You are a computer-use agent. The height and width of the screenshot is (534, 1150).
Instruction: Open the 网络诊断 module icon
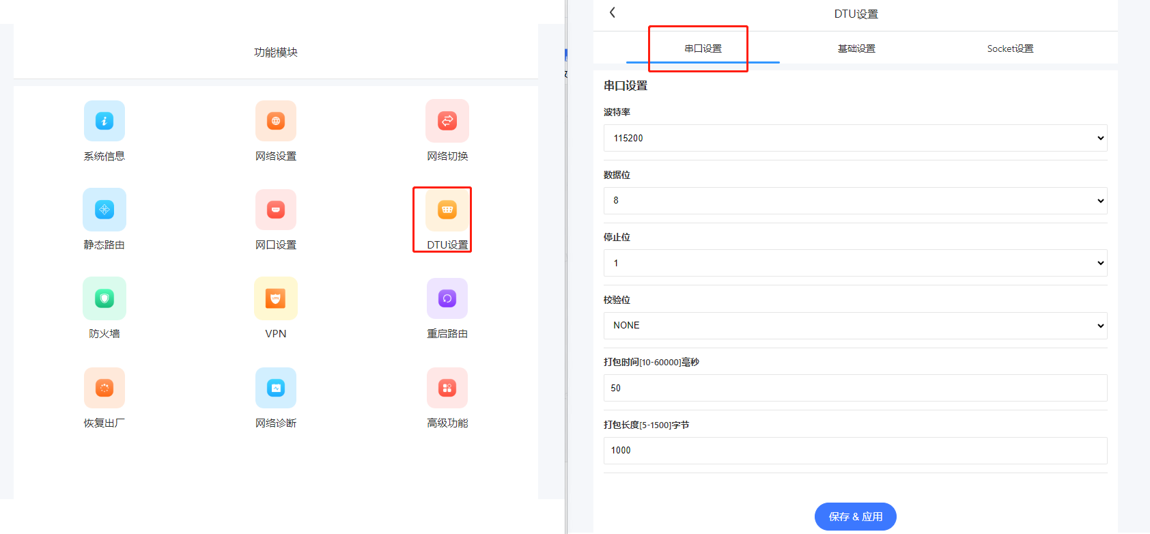(276, 388)
